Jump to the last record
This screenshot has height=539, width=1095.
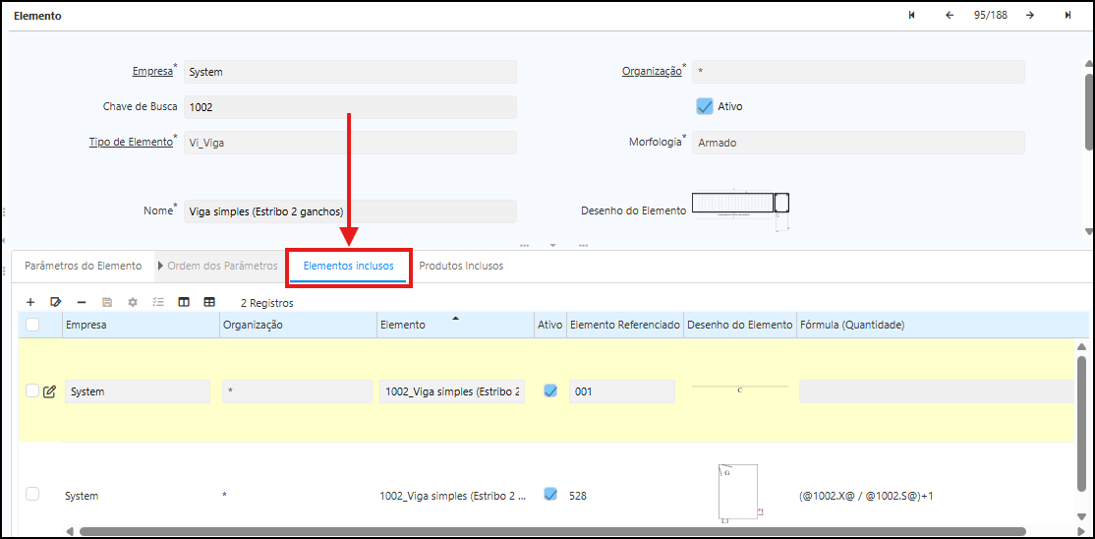1067,16
